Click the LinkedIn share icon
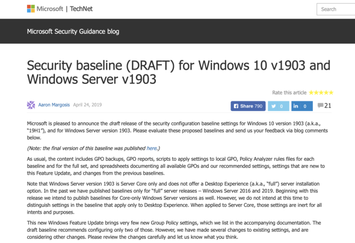355x243 pixels. point(295,106)
